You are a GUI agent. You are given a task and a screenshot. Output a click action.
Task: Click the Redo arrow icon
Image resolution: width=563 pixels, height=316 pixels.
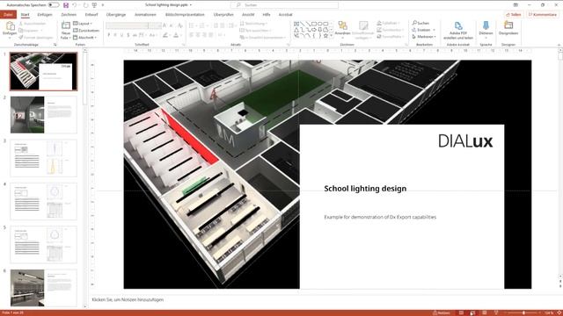(85, 5)
